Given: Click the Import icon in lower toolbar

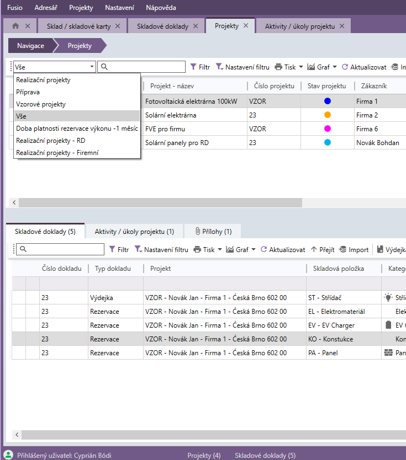Looking at the screenshot, I should coord(343,249).
